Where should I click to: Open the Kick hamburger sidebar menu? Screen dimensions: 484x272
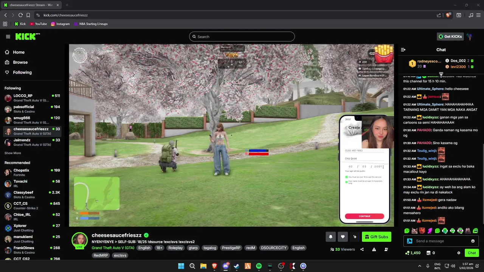(8, 37)
